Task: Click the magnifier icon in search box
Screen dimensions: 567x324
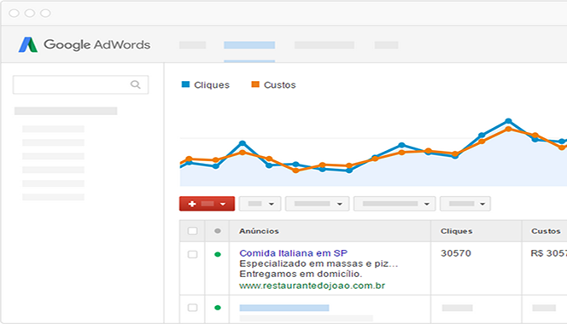Action: (135, 84)
